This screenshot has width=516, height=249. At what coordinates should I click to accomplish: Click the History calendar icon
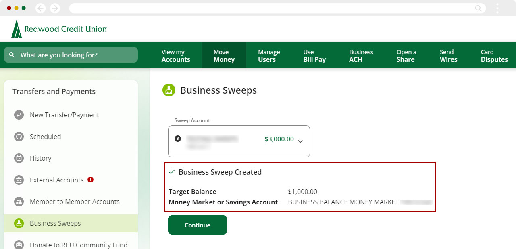(x=19, y=158)
